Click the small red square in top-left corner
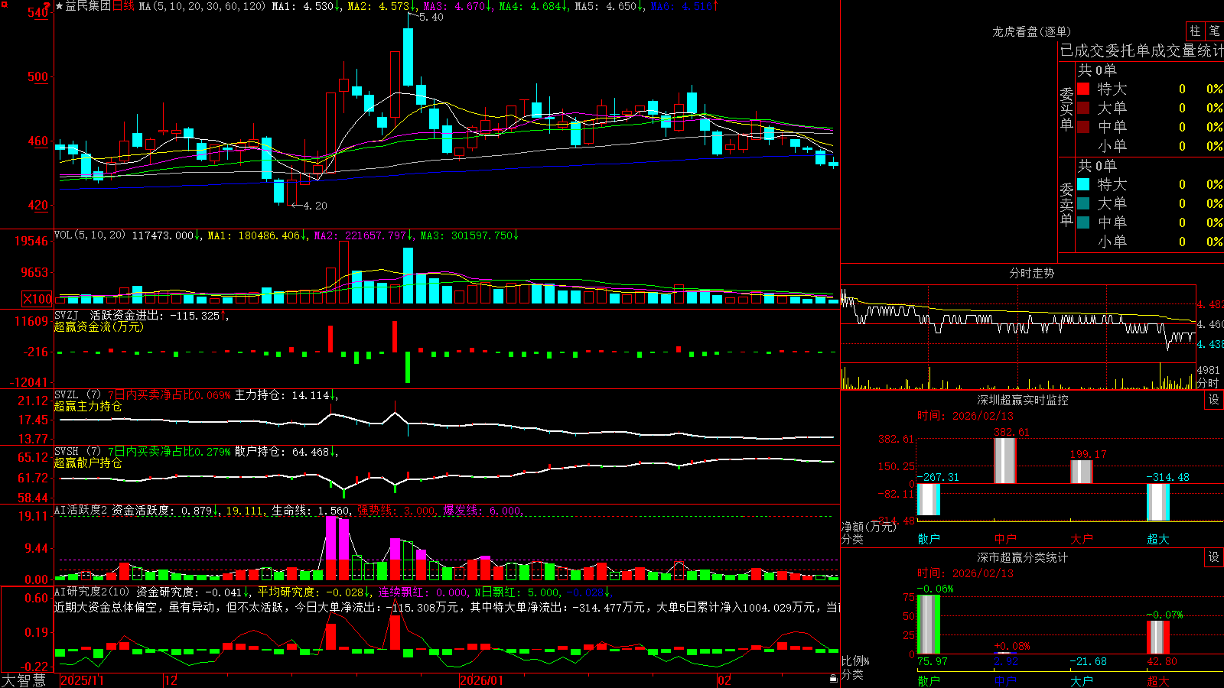Viewport: 1224px width, 688px height. pos(3,3)
